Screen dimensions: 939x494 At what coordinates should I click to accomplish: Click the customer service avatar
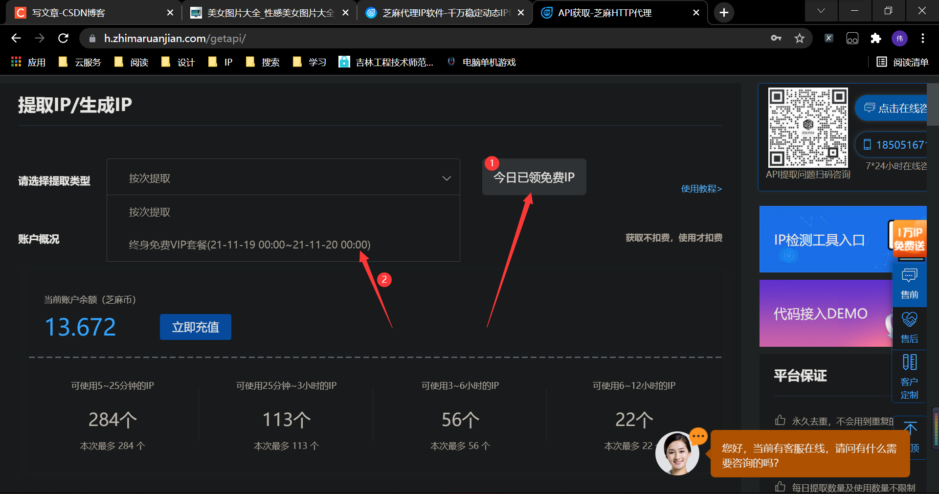click(x=677, y=453)
